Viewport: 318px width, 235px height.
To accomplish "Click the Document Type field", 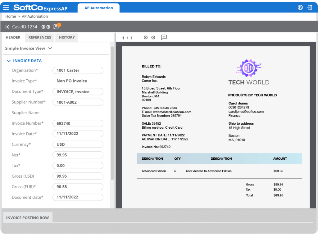I will pos(78,92).
